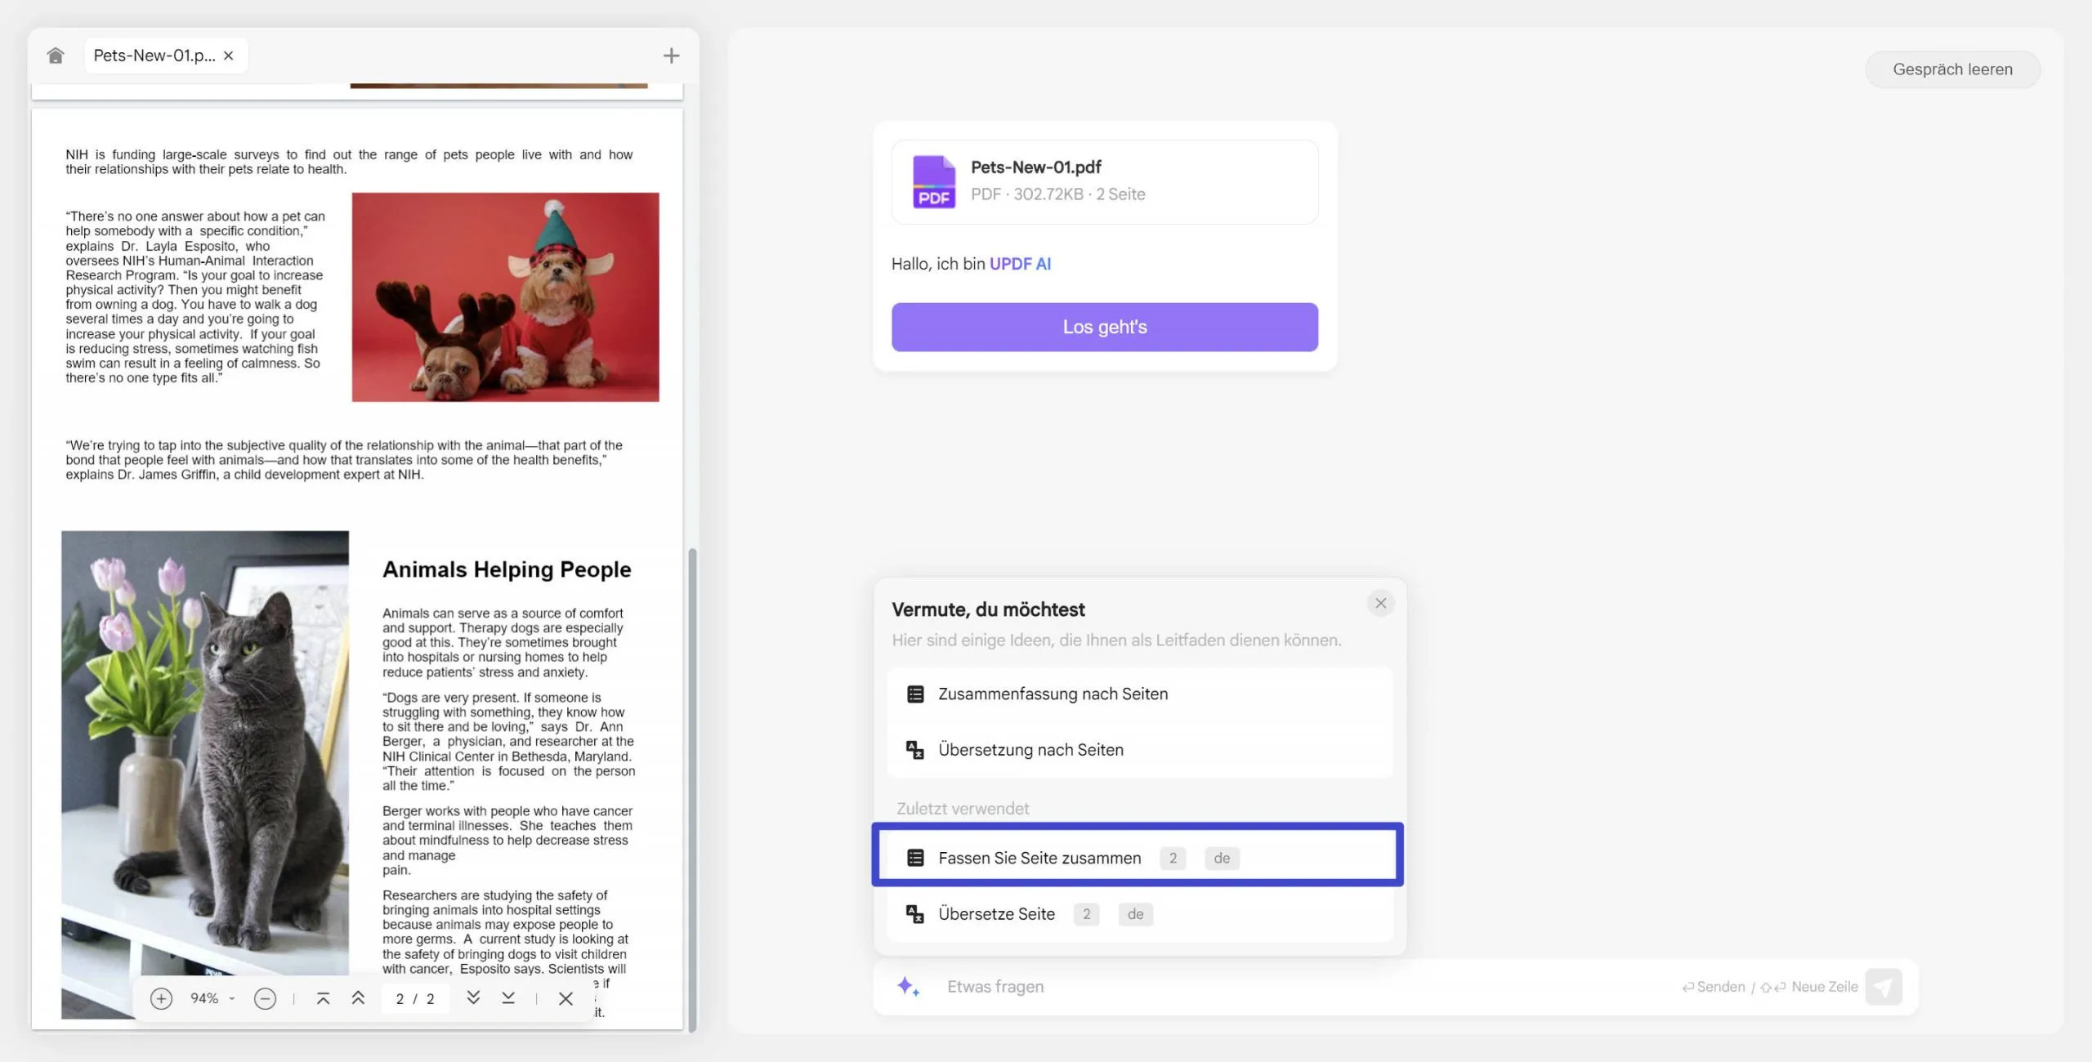Click the zoom in plus icon
Viewport: 2092px width, 1062px height.
pos(161,998)
